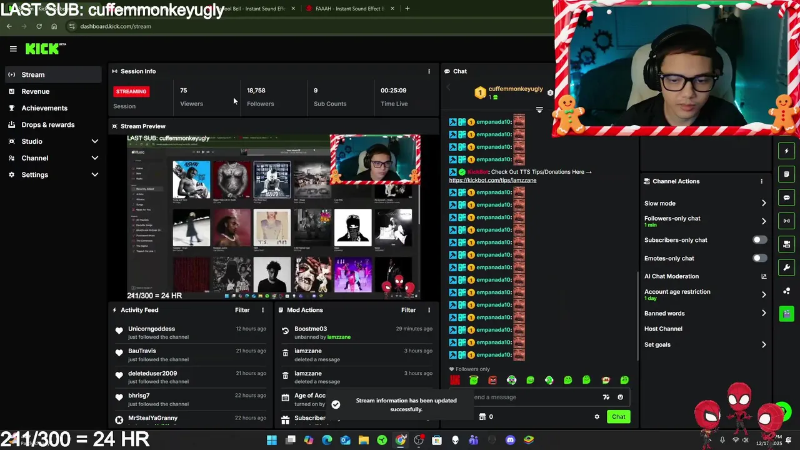Insert the red Kick emote from the emote row
This screenshot has height=450, width=800.
point(455,380)
